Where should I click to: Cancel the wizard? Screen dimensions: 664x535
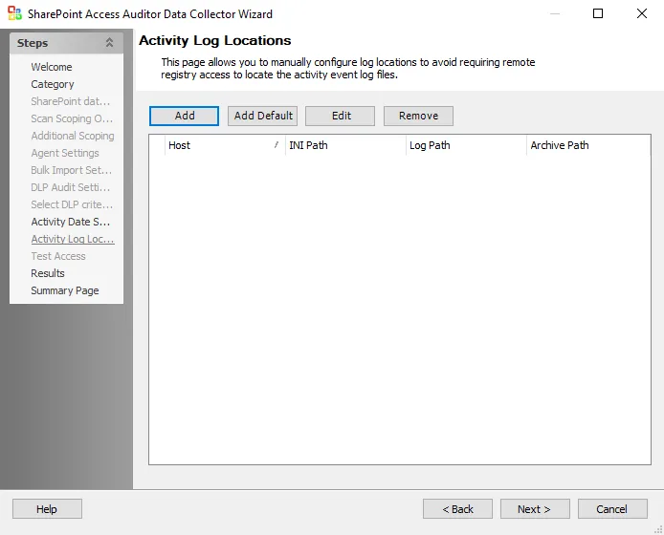(612, 509)
